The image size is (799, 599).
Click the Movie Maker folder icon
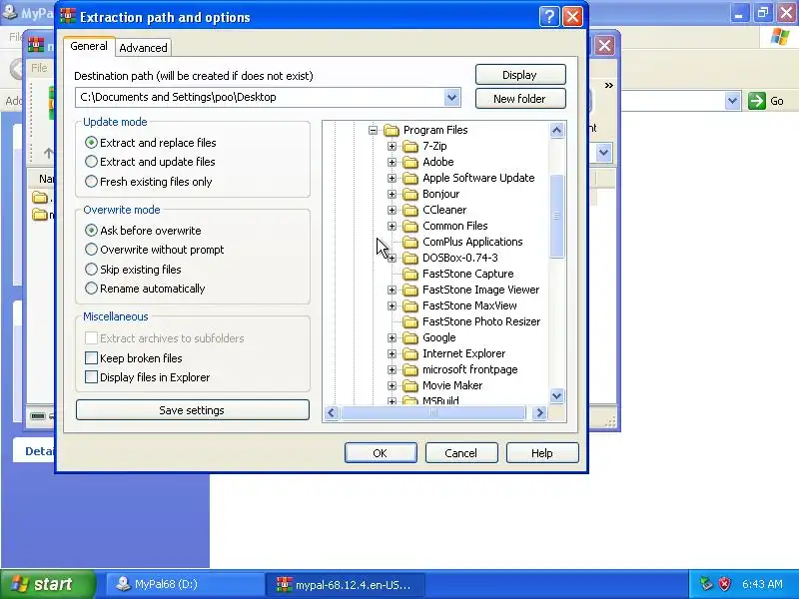pos(410,385)
